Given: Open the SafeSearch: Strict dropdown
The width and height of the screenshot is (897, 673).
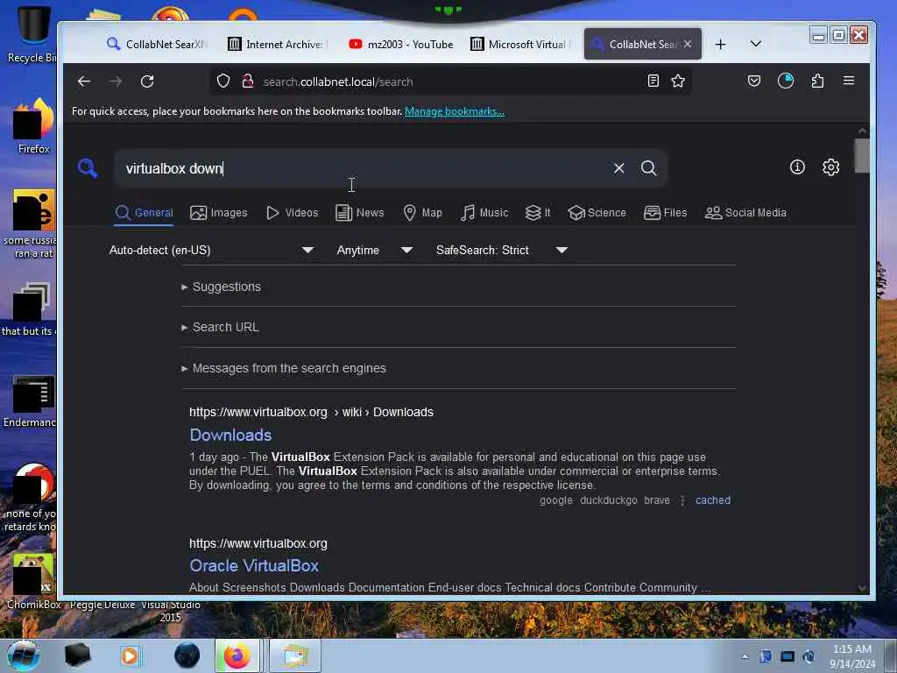Looking at the screenshot, I should [502, 250].
